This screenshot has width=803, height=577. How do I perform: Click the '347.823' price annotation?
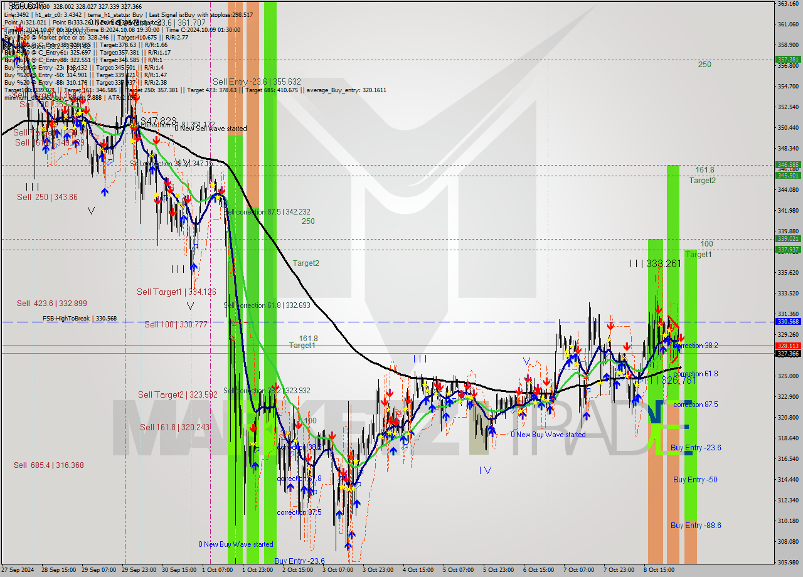(159, 121)
